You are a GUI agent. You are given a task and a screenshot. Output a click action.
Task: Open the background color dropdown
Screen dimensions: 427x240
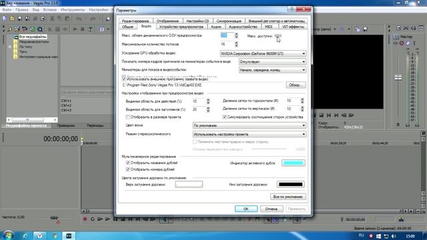tap(249, 125)
